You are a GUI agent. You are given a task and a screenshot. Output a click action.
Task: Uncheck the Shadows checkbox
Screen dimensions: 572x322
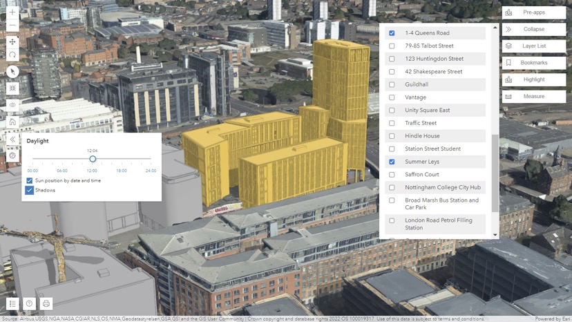click(30, 190)
